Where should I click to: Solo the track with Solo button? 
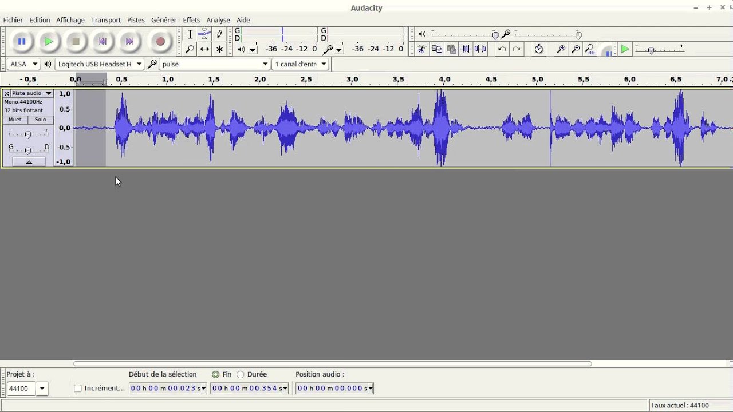40,120
